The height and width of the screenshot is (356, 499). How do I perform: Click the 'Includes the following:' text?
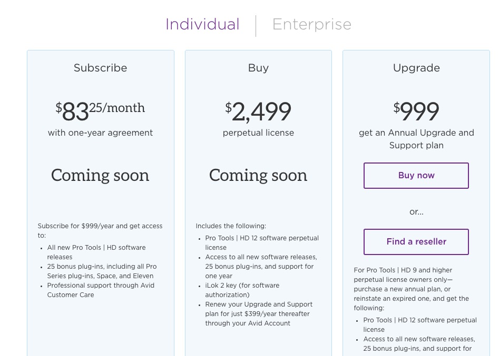231,226
